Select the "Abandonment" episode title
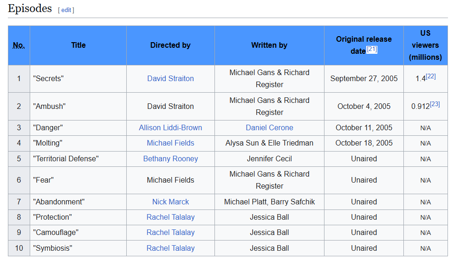Viewport: 454px width, 260px height. (59, 202)
